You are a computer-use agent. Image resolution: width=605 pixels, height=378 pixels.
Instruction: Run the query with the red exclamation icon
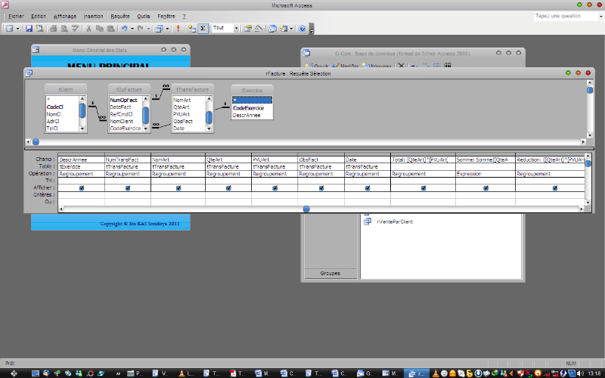178,28
